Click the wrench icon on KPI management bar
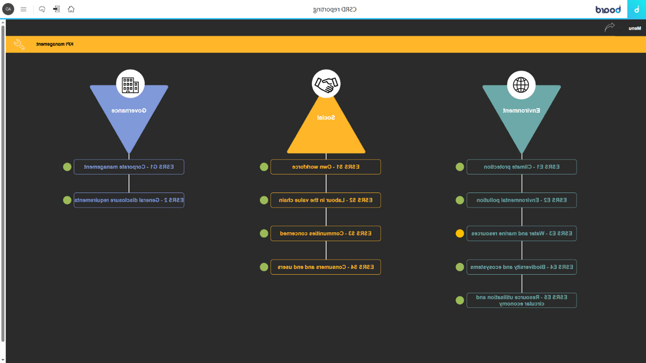646x363 pixels. [19, 44]
